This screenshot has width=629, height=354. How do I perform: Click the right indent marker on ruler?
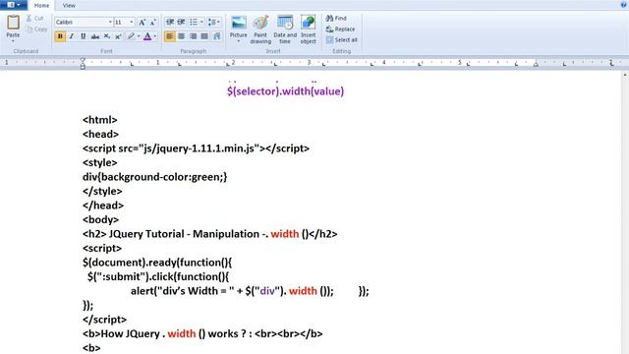coord(536,64)
